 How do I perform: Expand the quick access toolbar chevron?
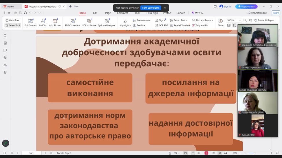tap(39, 13)
